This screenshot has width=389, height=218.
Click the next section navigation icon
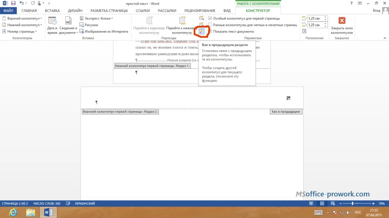[201, 24]
